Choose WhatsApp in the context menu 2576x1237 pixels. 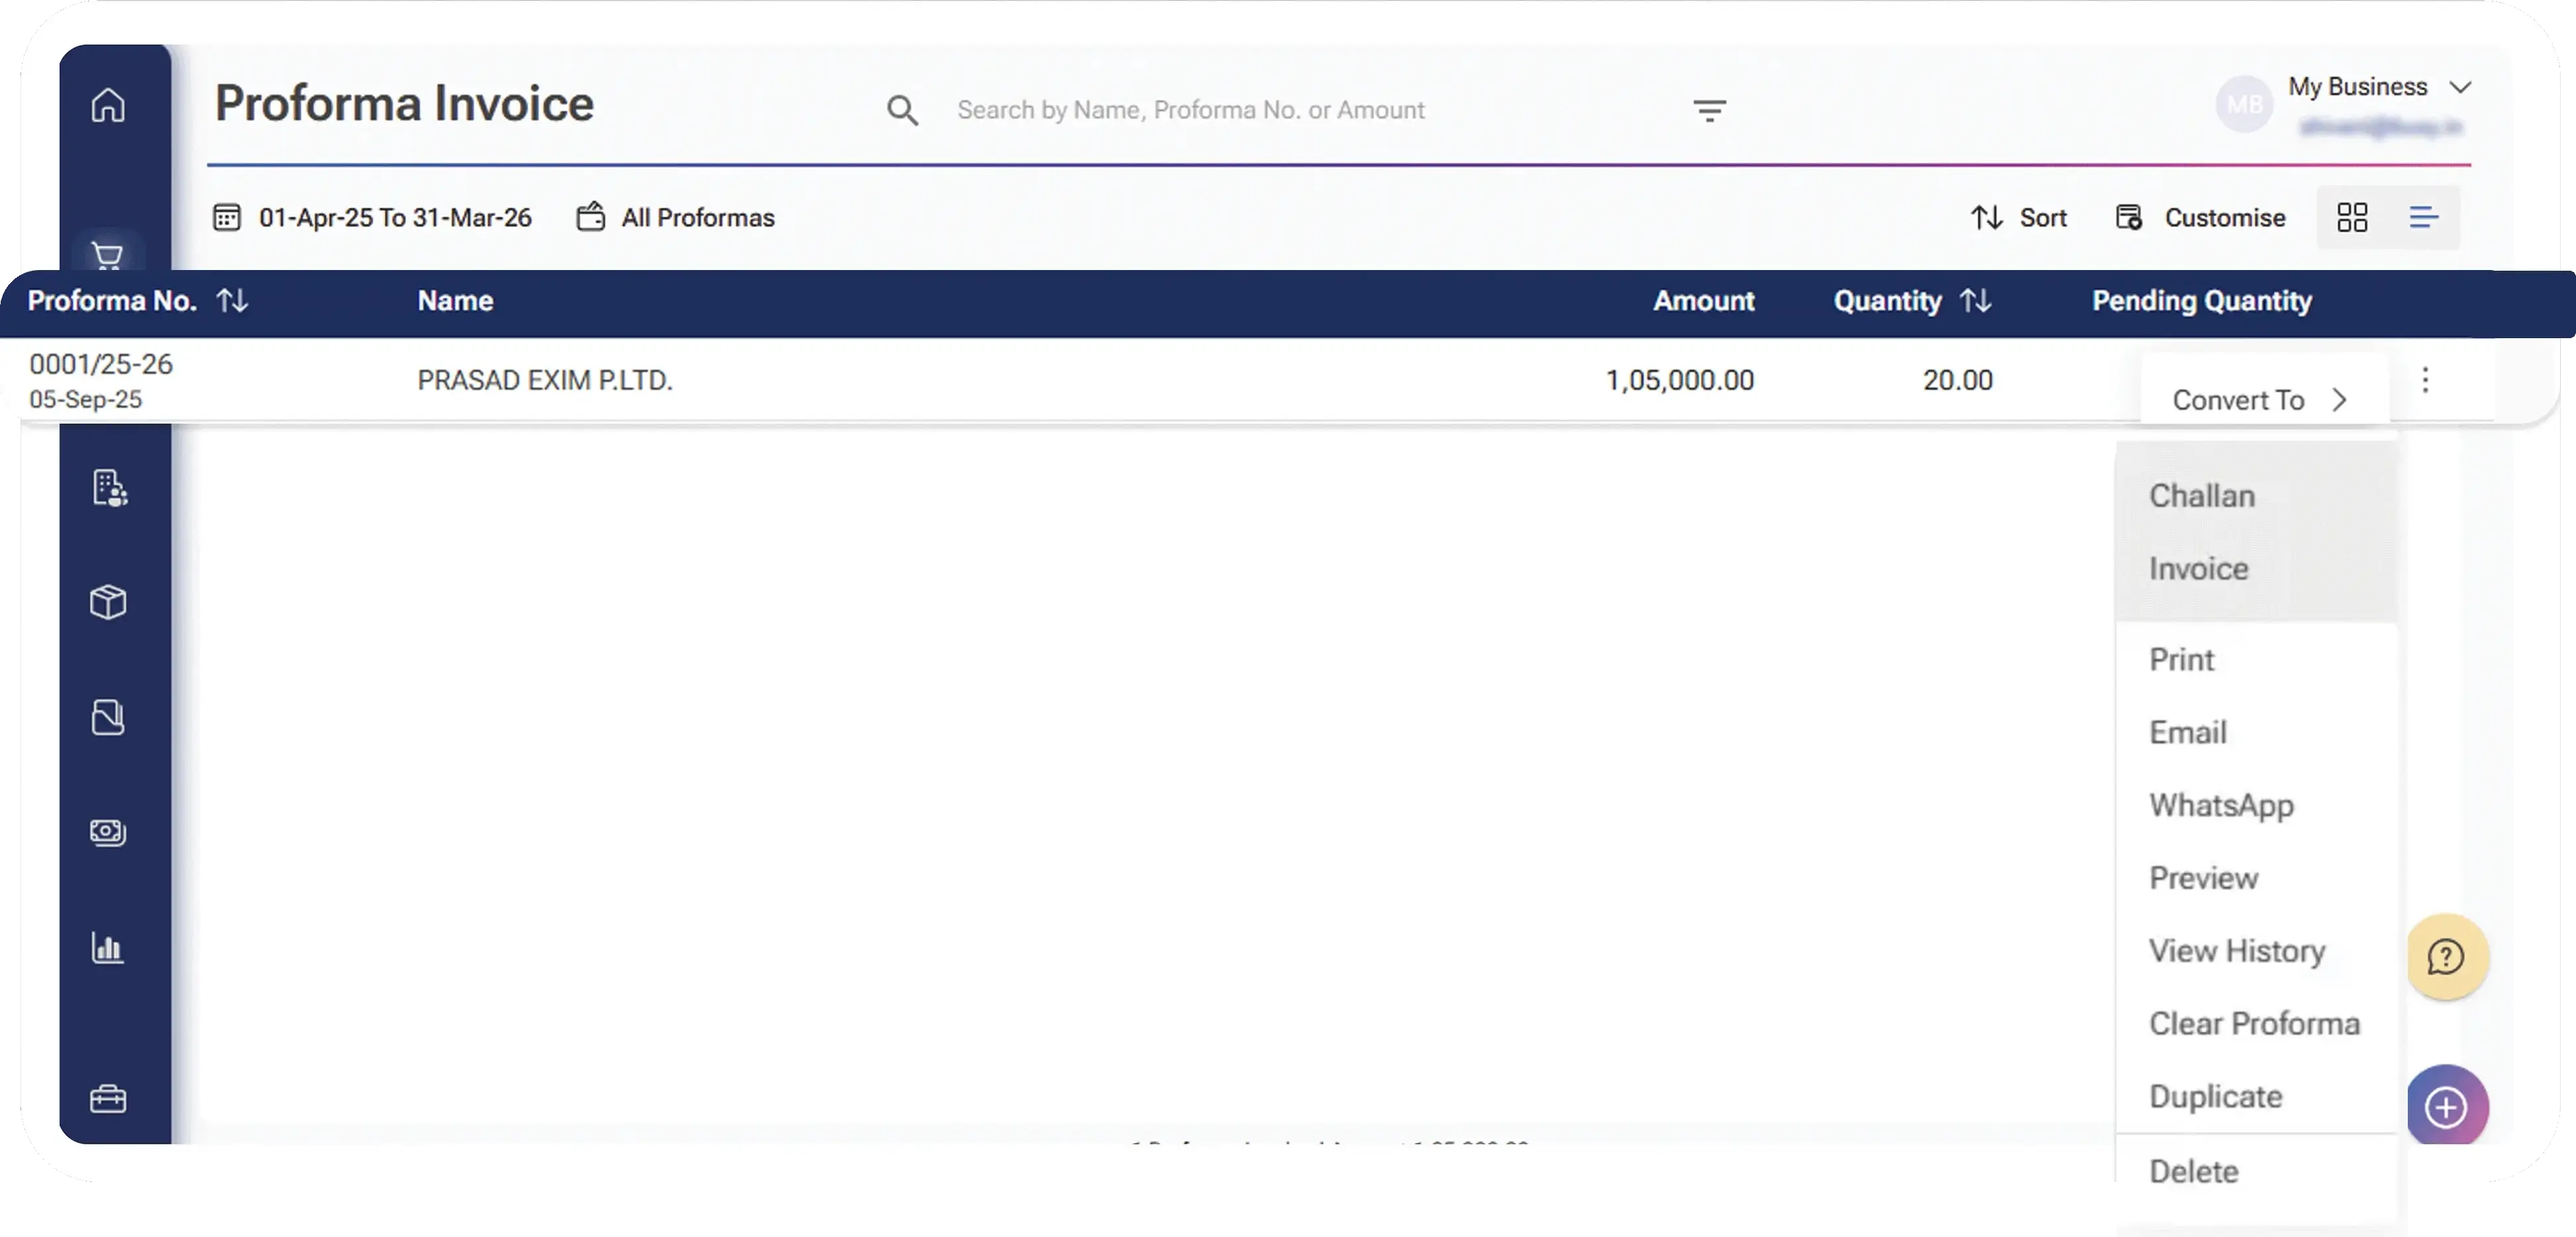point(2221,805)
